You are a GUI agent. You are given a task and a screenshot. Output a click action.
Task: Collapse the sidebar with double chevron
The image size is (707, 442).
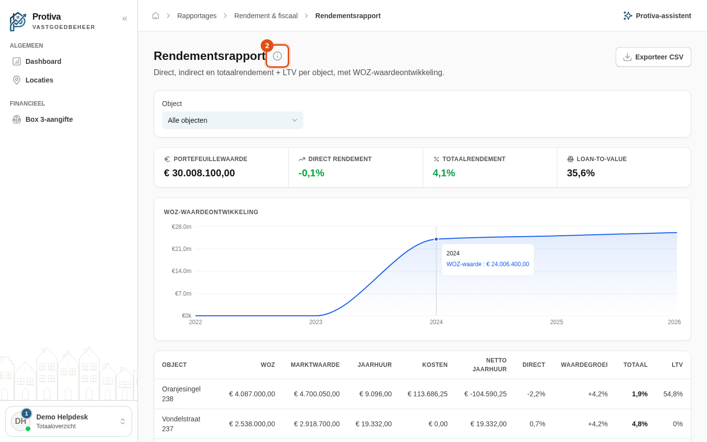coord(125,19)
